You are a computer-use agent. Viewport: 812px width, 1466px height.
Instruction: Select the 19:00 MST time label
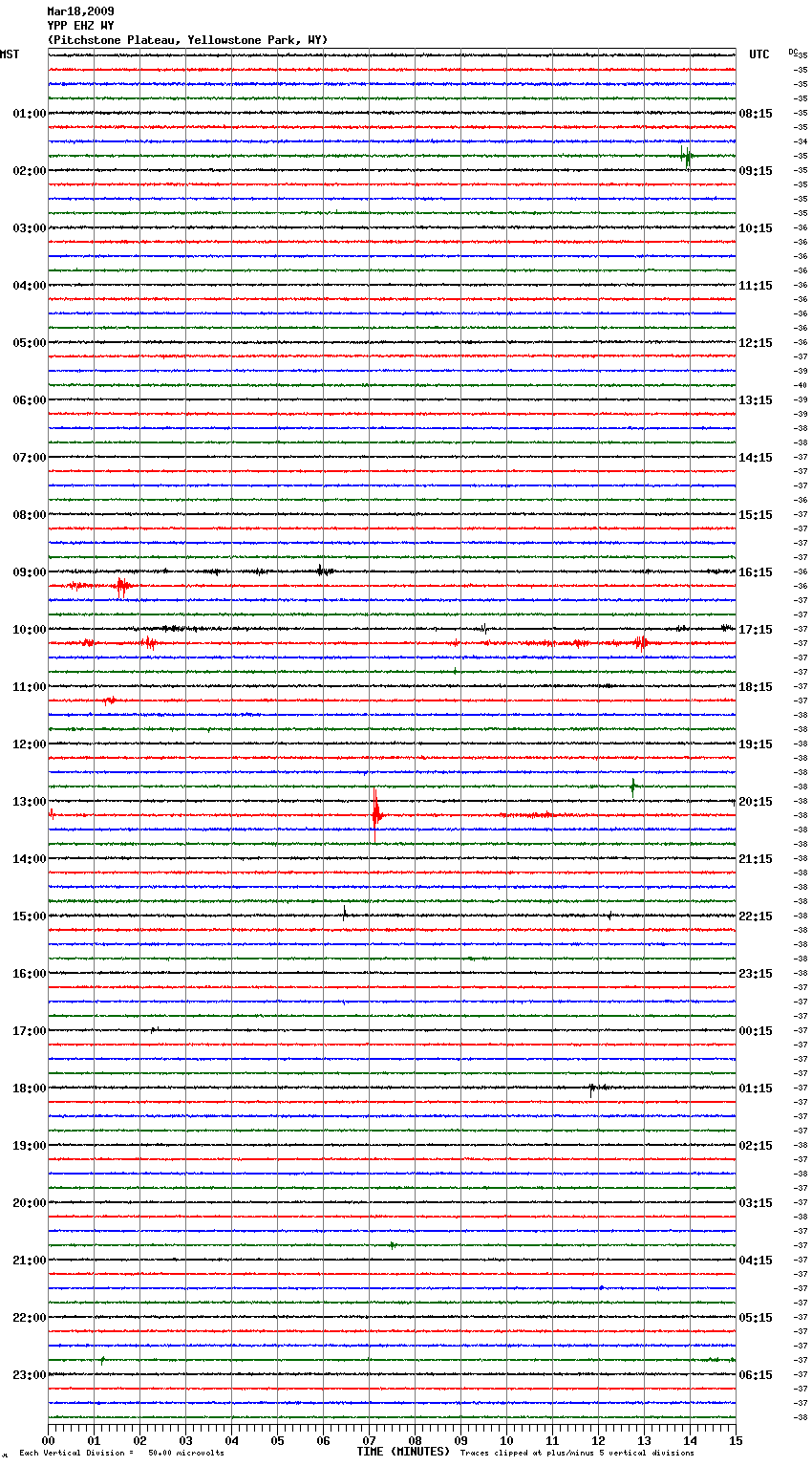click(29, 1146)
